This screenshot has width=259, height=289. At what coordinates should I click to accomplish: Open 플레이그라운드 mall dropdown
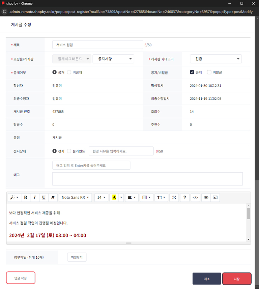(x=72, y=59)
